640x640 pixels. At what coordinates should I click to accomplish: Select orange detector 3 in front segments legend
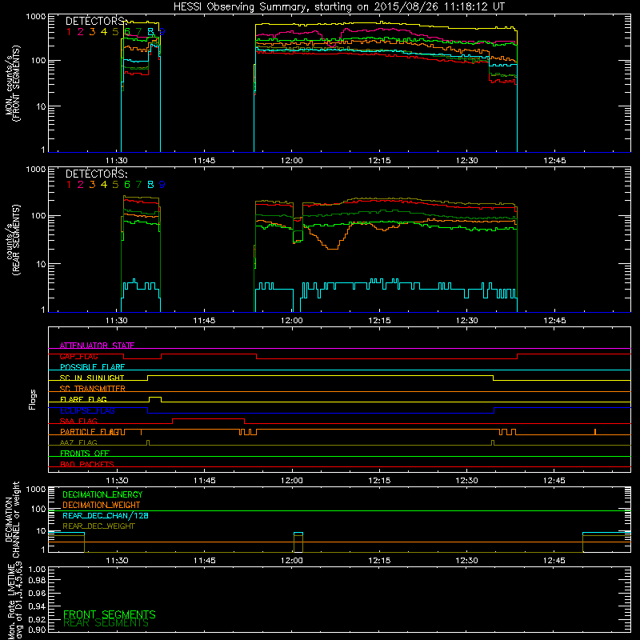pos(92,31)
